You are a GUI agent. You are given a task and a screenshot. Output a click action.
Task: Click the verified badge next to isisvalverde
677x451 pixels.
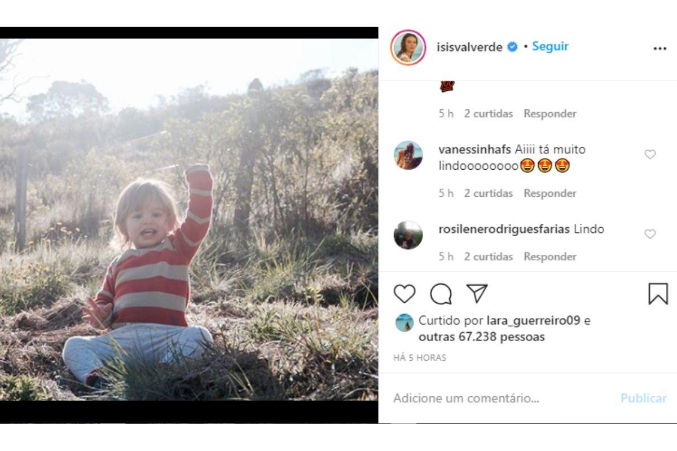513,47
